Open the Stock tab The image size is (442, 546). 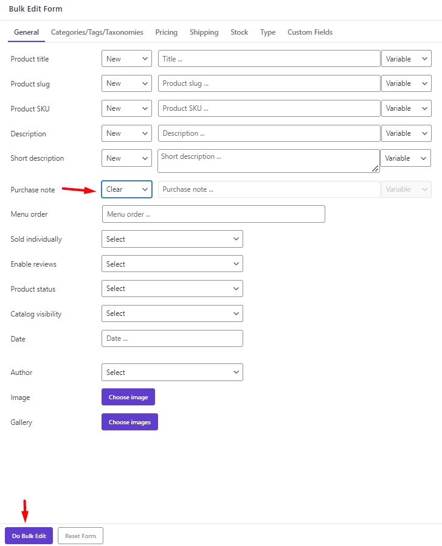coord(239,32)
